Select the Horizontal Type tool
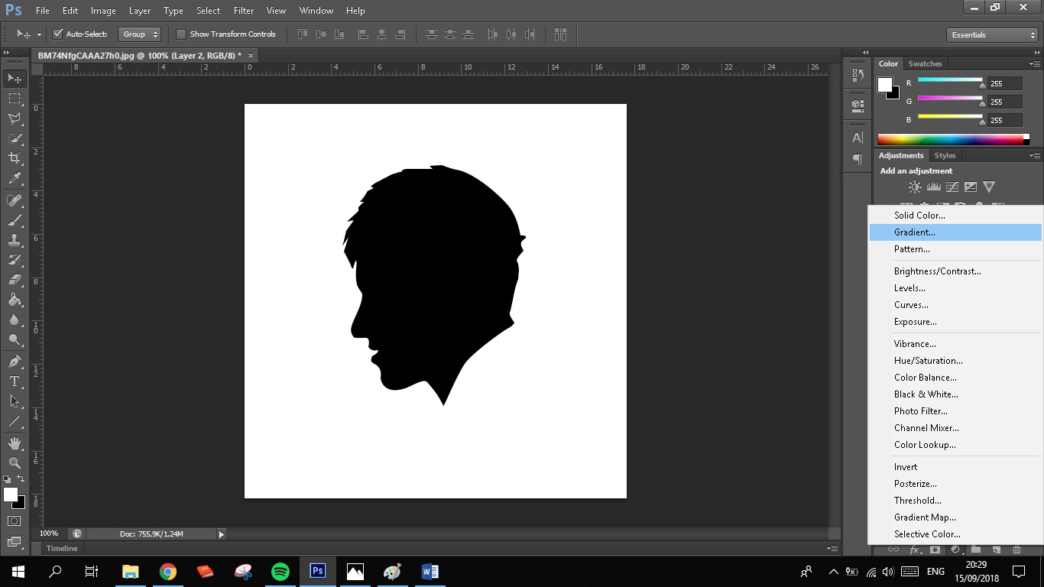The height and width of the screenshot is (587, 1044). pos(15,381)
